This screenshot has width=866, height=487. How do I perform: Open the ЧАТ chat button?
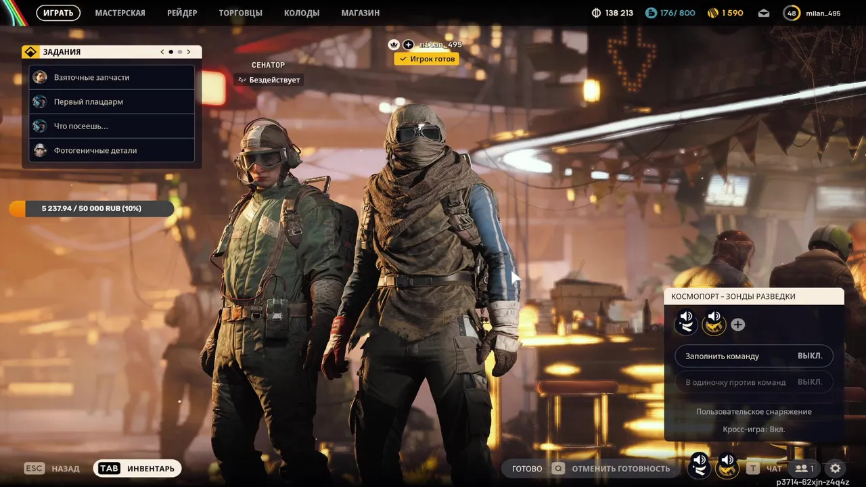coord(775,468)
